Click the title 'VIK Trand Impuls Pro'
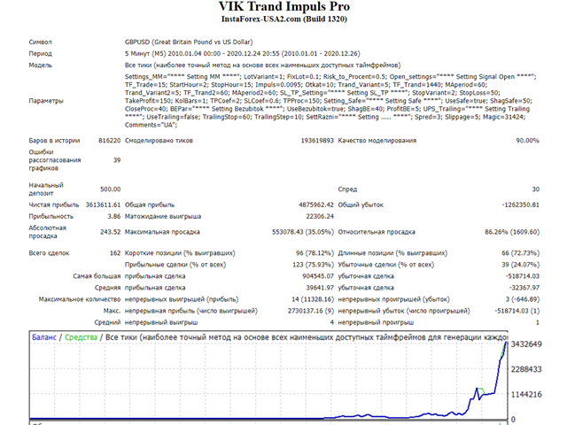Screen dimensions: 567x425 284,6
